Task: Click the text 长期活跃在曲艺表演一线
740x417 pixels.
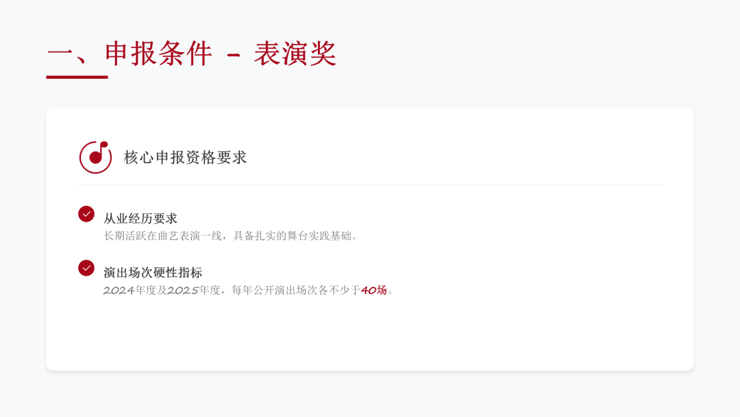Action: [x=162, y=236]
